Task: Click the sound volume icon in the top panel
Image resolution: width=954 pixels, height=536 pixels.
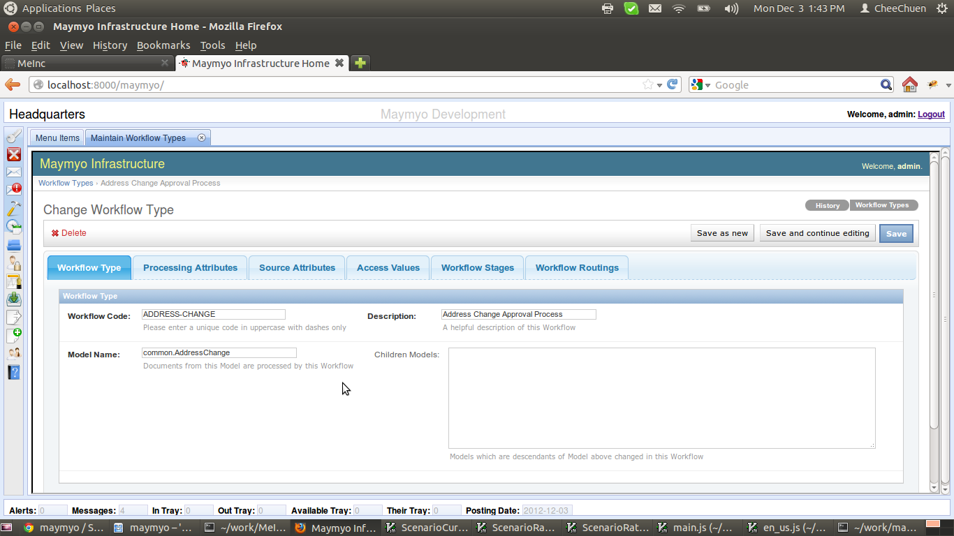Action: 731,8
